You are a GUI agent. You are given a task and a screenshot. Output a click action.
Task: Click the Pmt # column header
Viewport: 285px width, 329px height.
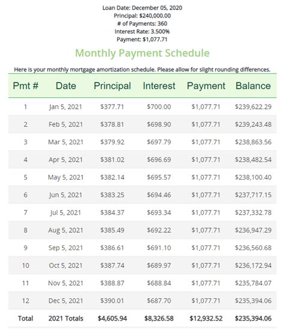[26, 86]
